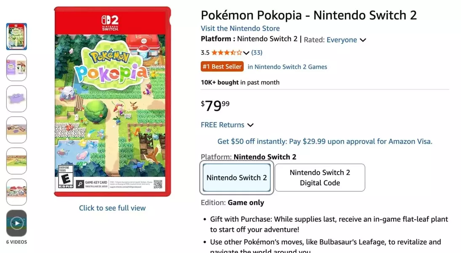Image resolution: width=461 pixels, height=253 pixels.
Task: Pick the sixth gallery thumbnail
Action: click(x=16, y=192)
